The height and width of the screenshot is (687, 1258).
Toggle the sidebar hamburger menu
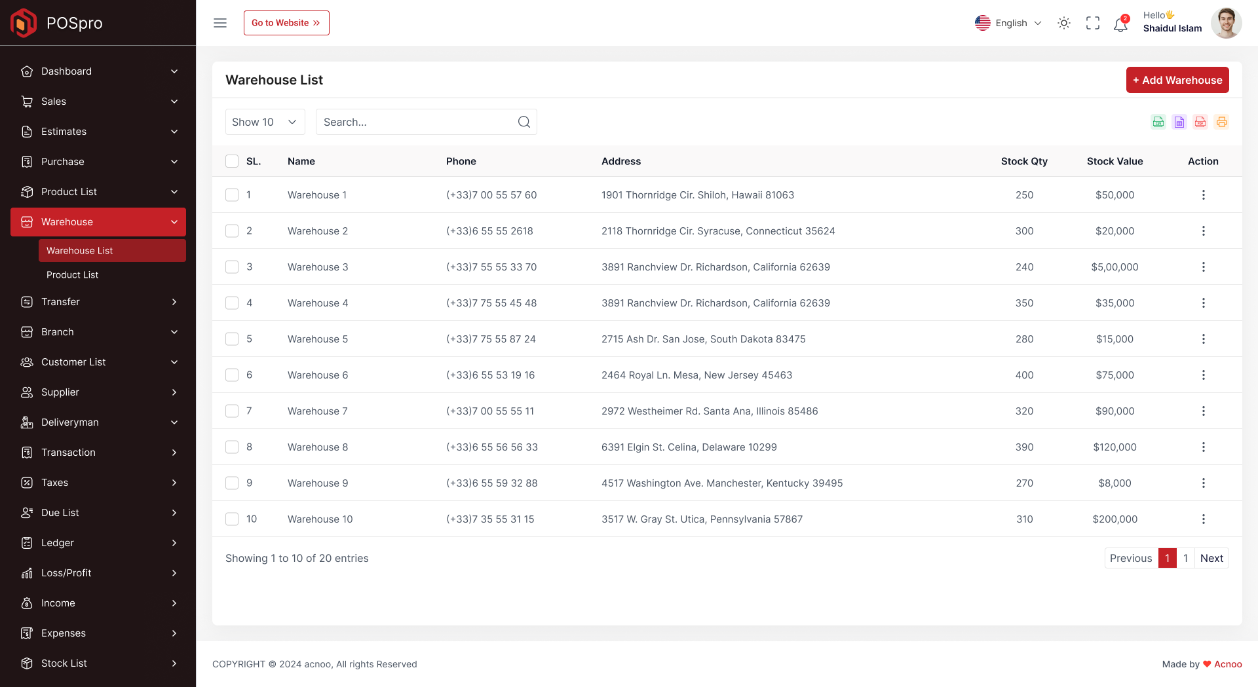[x=220, y=23]
